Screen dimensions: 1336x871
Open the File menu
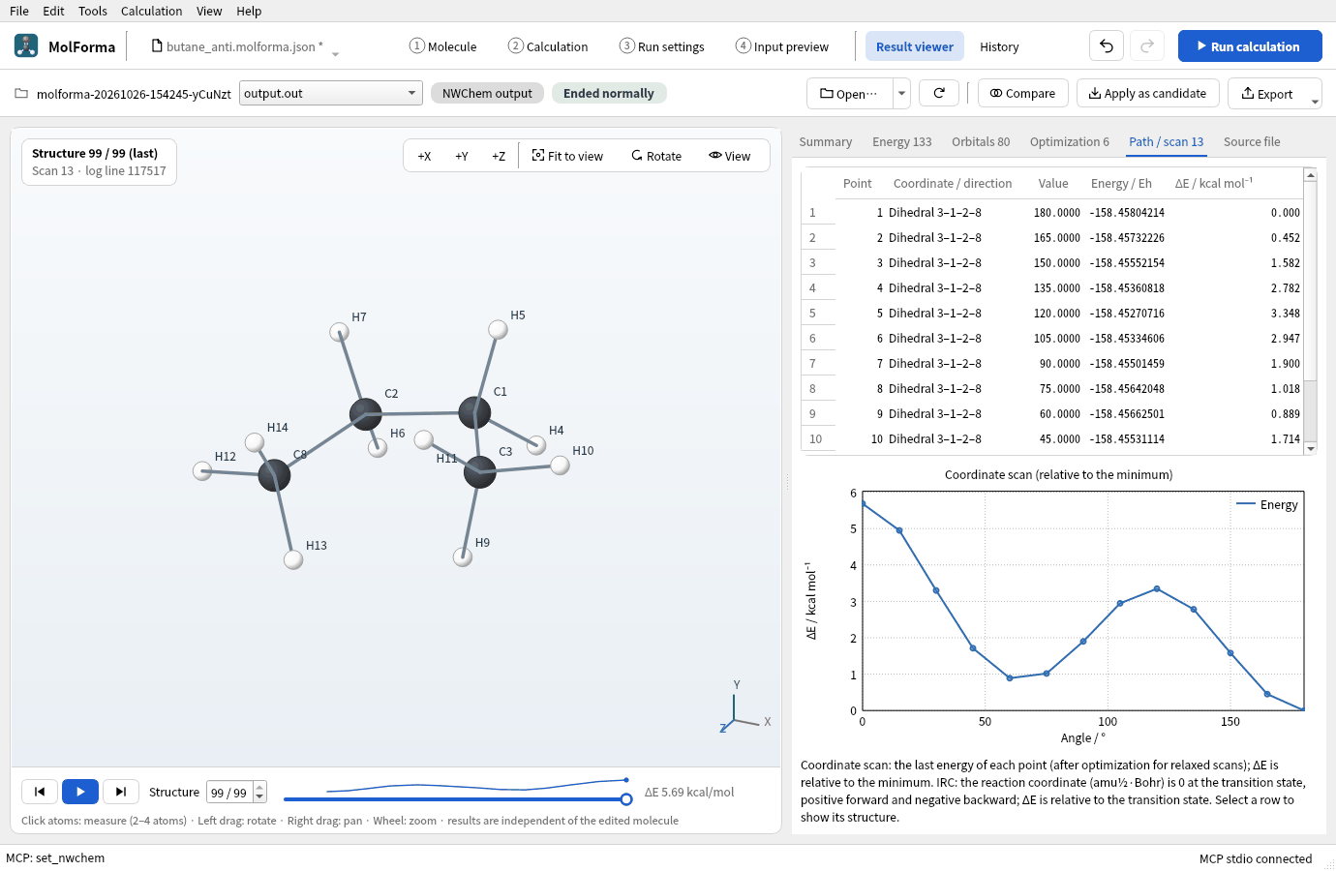pos(19,11)
